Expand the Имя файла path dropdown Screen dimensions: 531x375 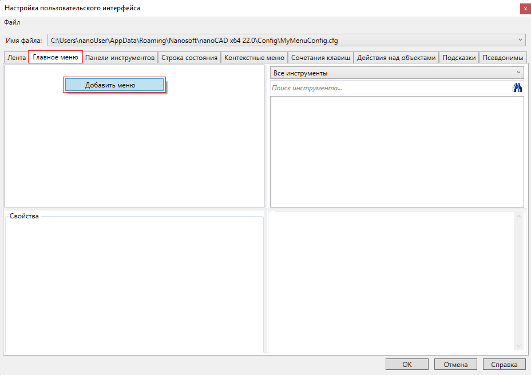(520, 40)
